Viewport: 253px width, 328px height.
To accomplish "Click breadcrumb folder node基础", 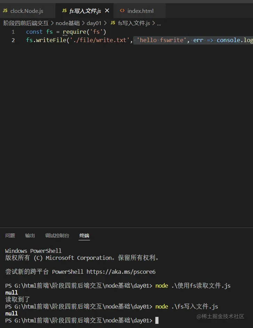I will click(67, 23).
